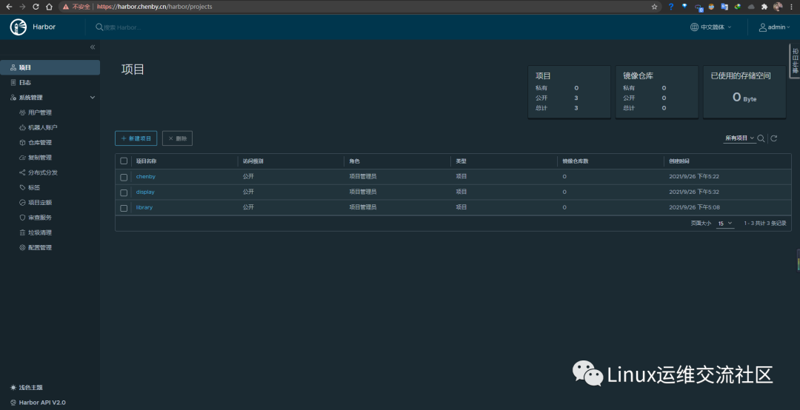Check the display project checkbox

tap(124, 192)
